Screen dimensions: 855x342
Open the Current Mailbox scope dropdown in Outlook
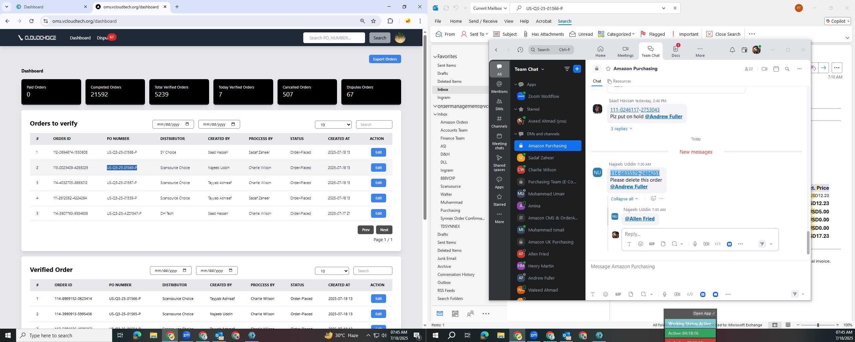coord(490,8)
